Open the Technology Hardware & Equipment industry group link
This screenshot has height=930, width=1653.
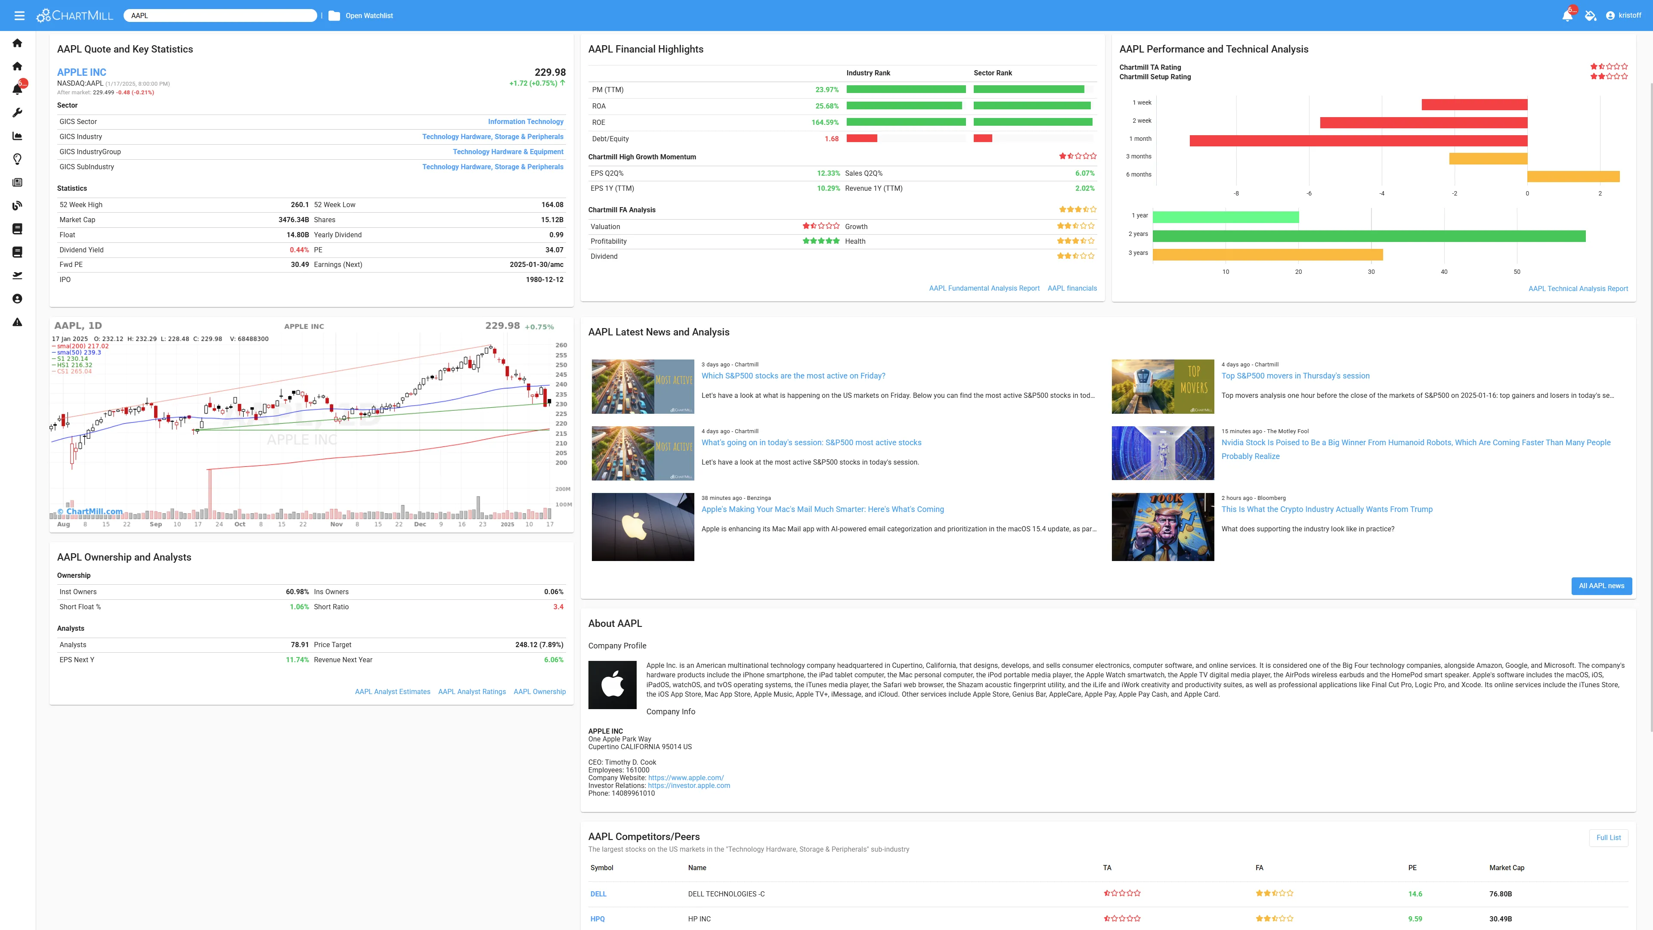[x=508, y=152]
